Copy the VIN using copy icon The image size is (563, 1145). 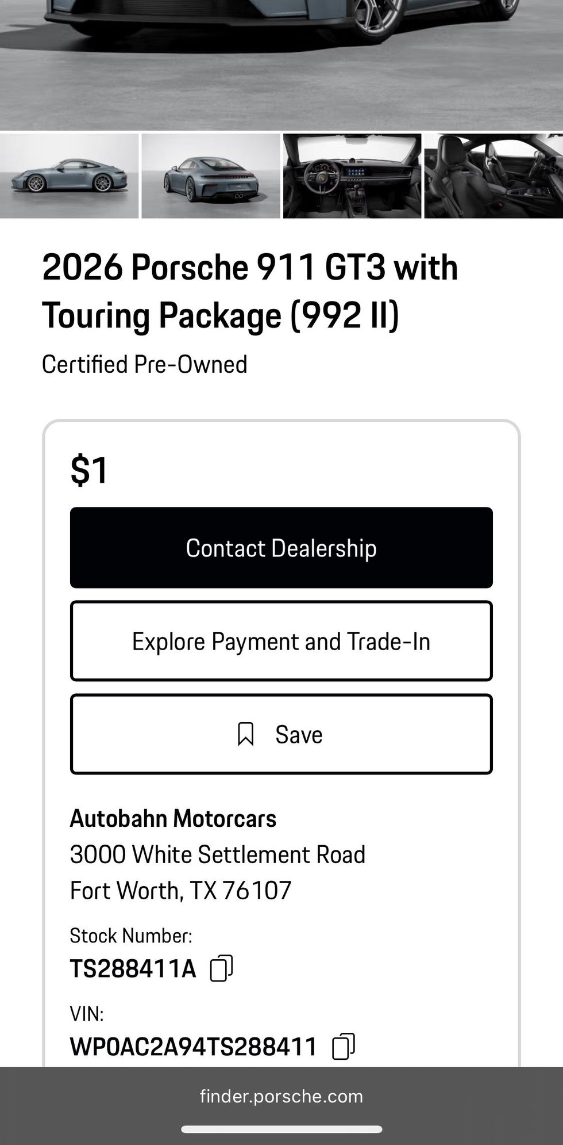point(344,1046)
